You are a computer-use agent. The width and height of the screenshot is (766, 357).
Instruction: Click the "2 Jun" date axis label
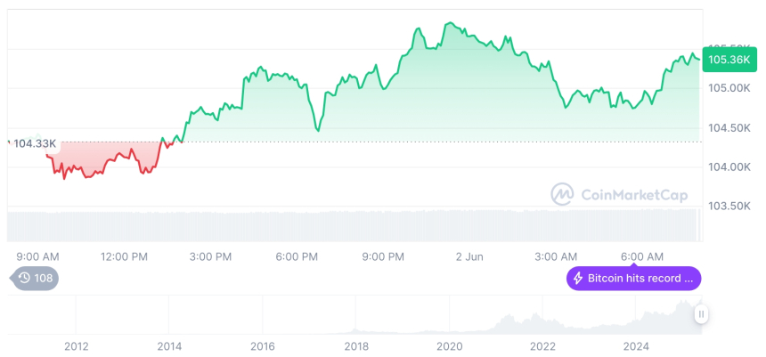469,256
